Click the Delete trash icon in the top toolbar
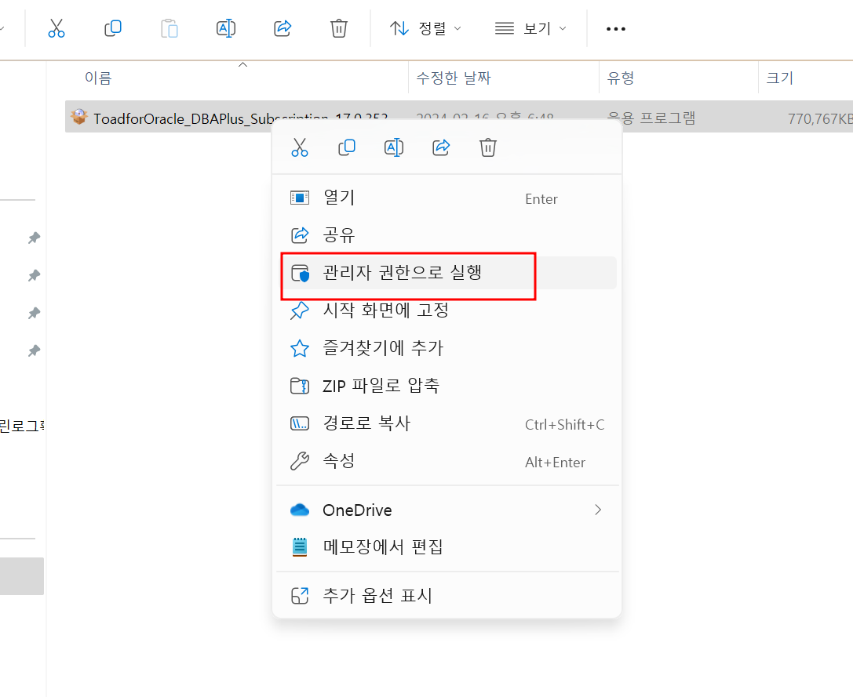Screen dimensions: 853x697 338,28
